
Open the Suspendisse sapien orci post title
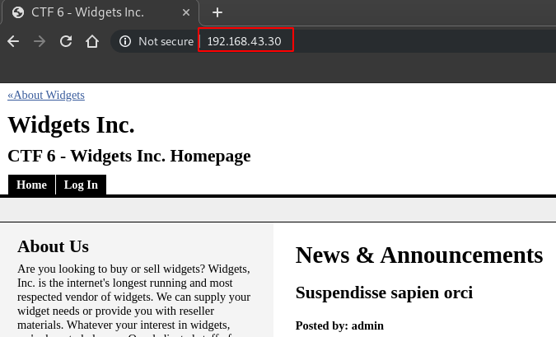pyautogui.click(x=384, y=293)
